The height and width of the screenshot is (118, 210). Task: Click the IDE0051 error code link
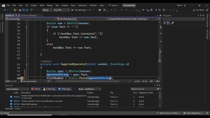[x=17, y=101]
